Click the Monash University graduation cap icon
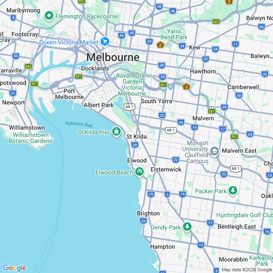Screen dimensions: 273x273 [x=215, y=151]
